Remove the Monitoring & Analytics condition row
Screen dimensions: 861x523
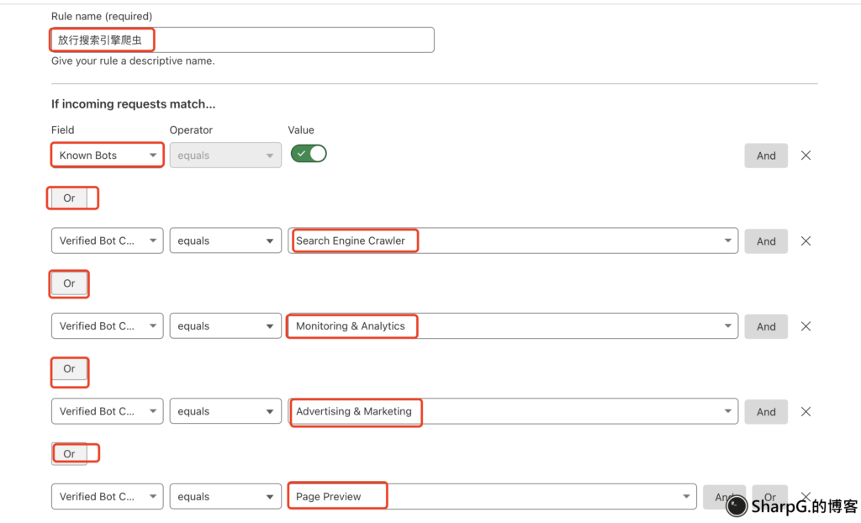click(x=806, y=326)
